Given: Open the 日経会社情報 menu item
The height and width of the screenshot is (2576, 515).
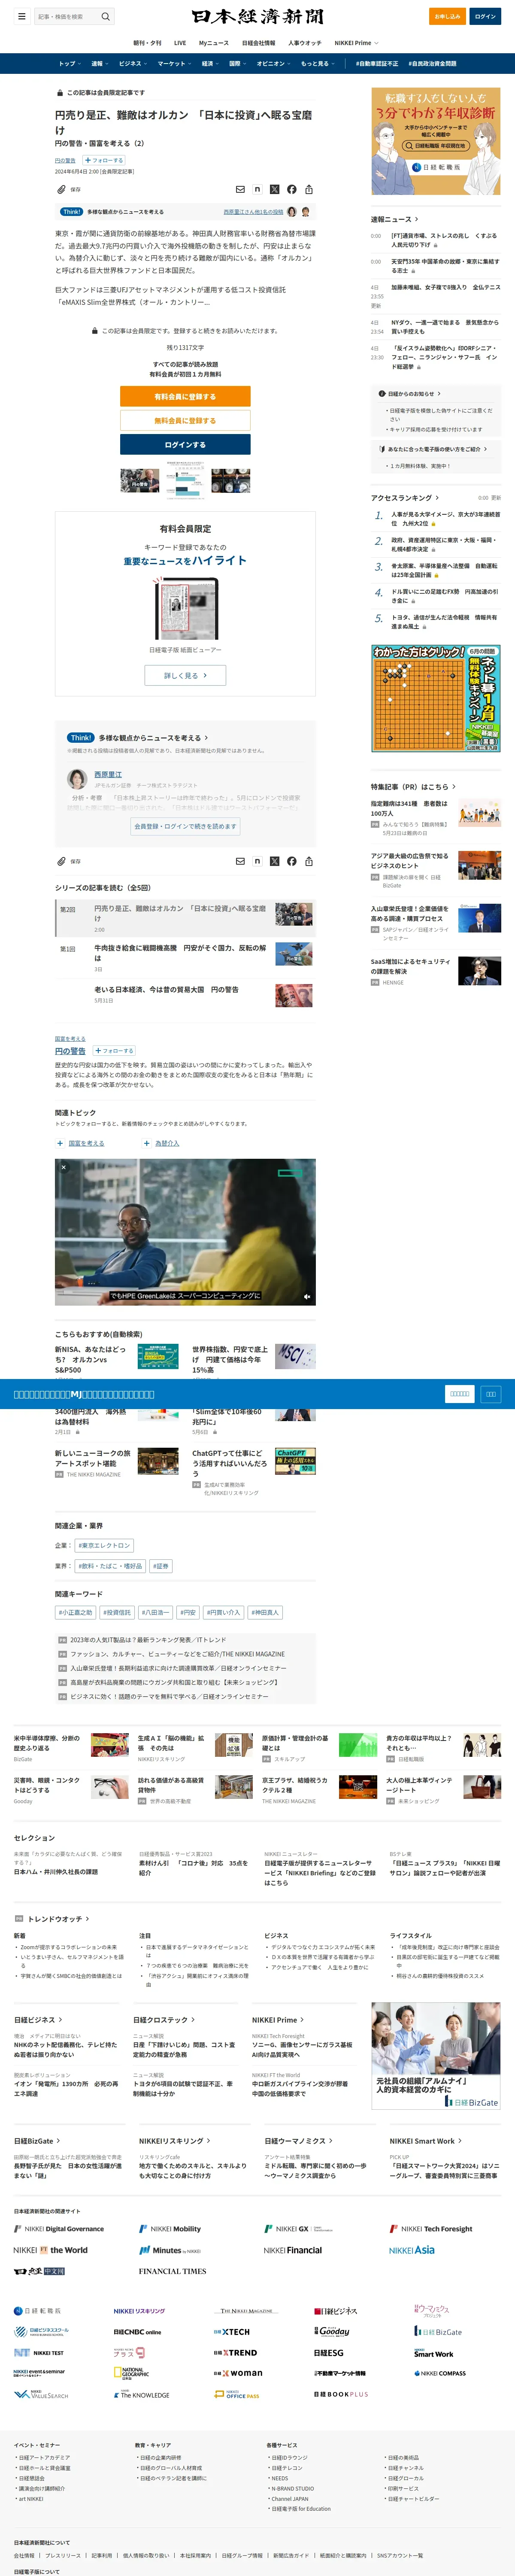Looking at the screenshot, I should 258,43.
